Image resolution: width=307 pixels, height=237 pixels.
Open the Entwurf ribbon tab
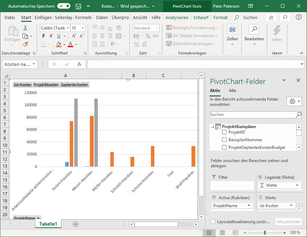tap(201, 18)
